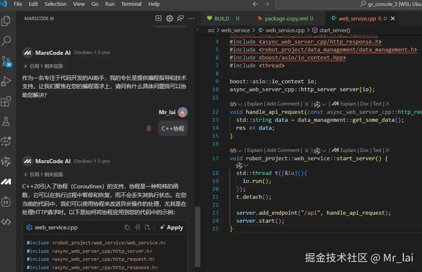Copy the web_service.cpp code snippet
Screen dimensions: 422x272
point(127,227)
